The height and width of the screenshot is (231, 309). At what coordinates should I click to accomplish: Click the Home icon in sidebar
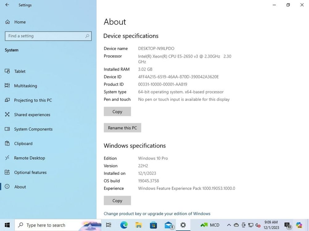(x=7, y=22)
